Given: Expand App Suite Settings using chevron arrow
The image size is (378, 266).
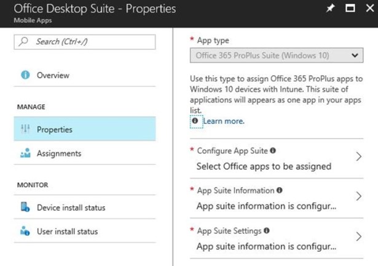Looking at the screenshot, I should coord(359,237).
